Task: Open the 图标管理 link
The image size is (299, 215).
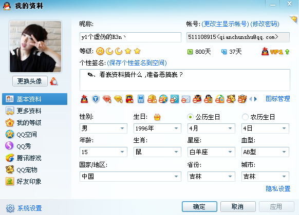Action: pos(278,99)
